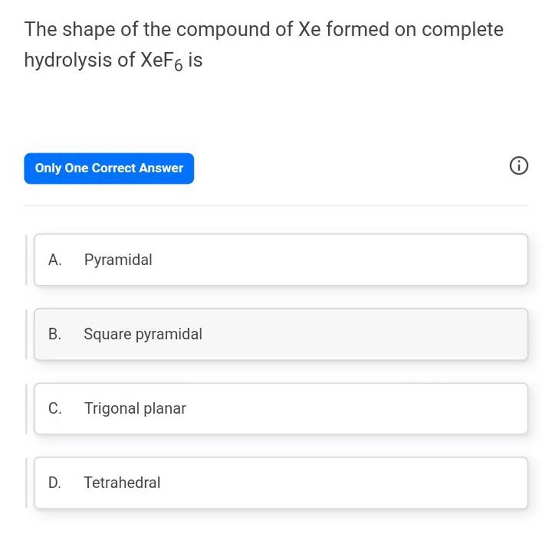Click the highlighted Square pyramidal option bar

click(x=280, y=334)
